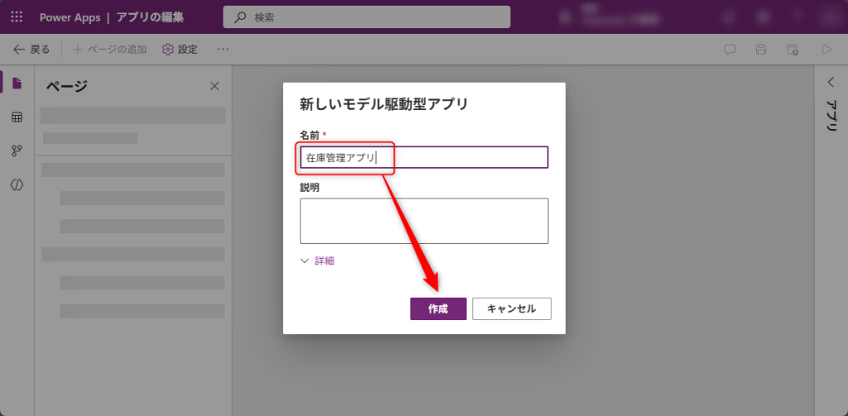This screenshot has width=848, height=416.
Task: Open the app launcher waffle icon
Action: tap(17, 17)
